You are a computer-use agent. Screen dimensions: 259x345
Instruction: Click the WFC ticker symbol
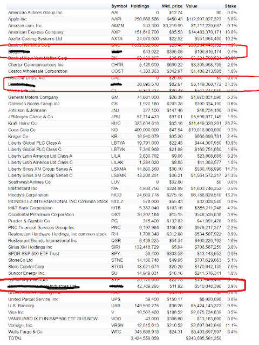point(116,332)
